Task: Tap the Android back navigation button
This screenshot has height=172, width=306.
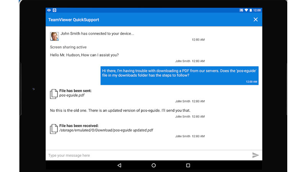Action: (119, 166)
